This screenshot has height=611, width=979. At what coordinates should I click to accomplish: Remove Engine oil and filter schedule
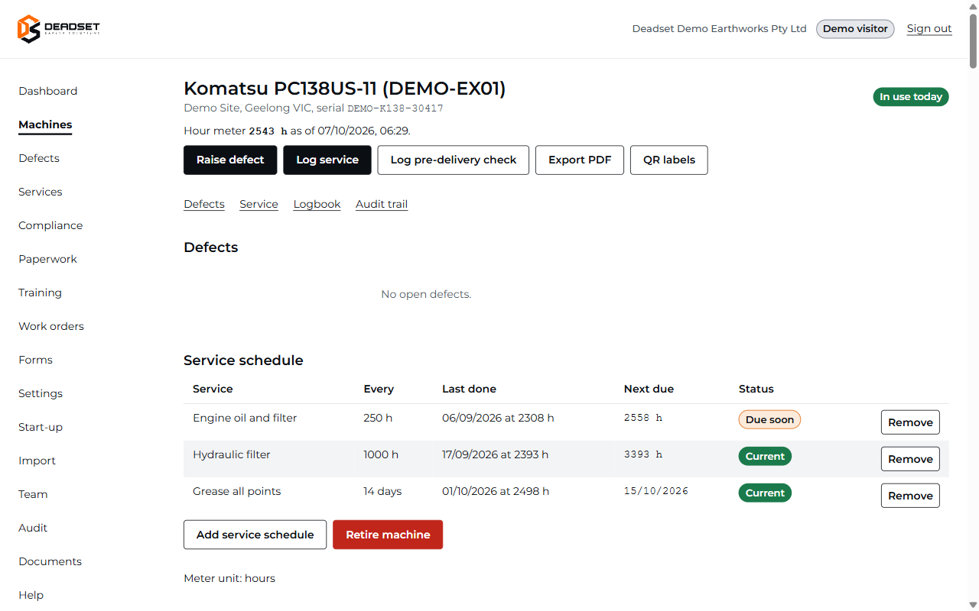910,422
